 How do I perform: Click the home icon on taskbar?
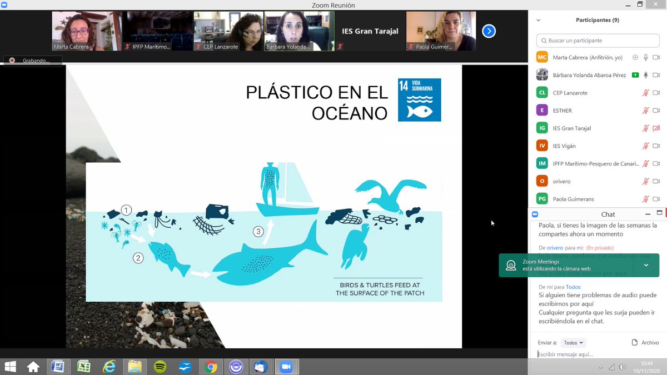point(33,367)
